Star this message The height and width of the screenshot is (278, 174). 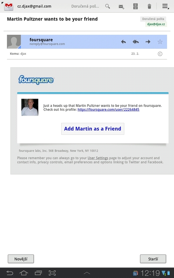[x=160, y=42]
